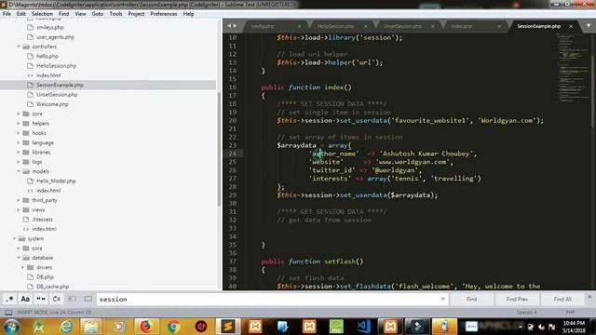Click the PHP syntax selector in status bar
Image resolution: width=596 pixels, height=335 pixels.
coord(570,313)
